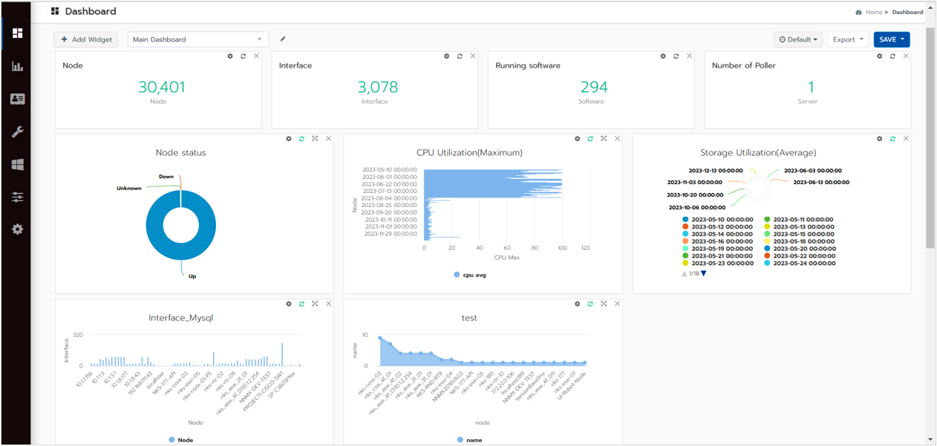Open the SAVE dropdown button
The image size is (937, 446).
coord(892,39)
